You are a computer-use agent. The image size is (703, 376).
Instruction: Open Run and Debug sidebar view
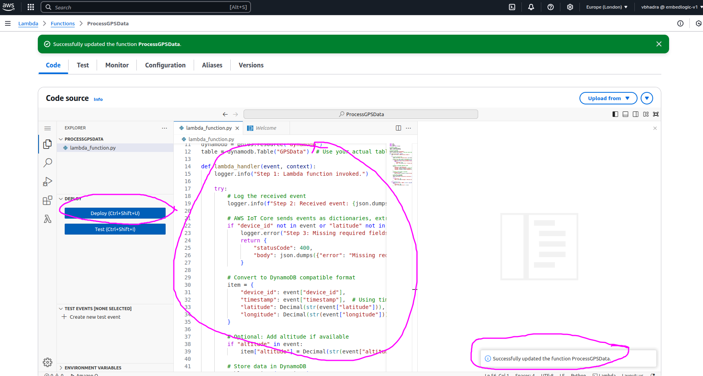tap(48, 182)
